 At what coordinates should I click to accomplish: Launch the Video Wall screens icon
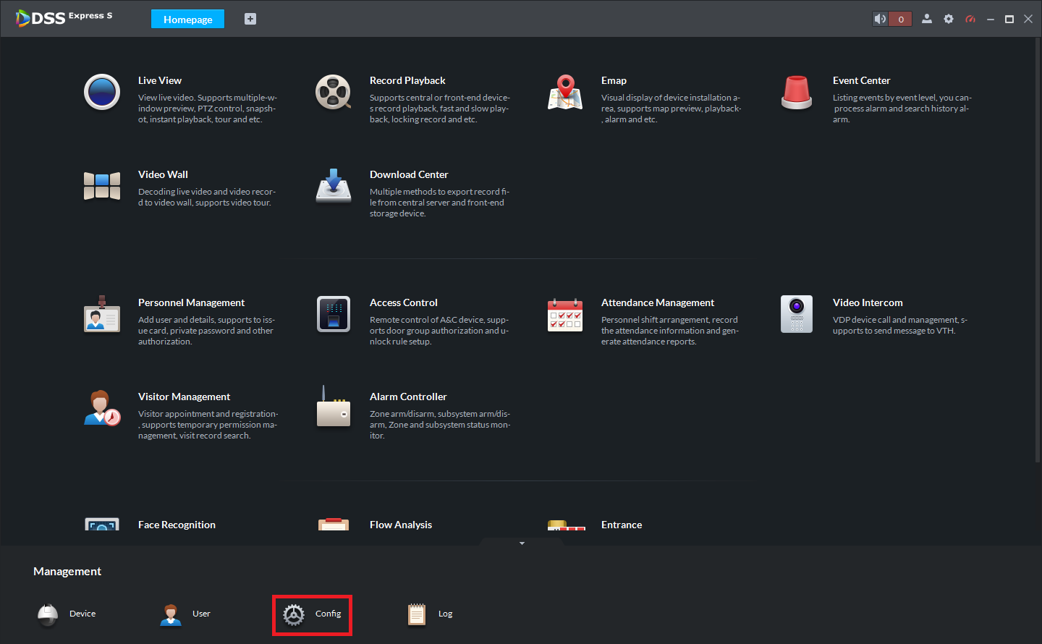click(102, 186)
